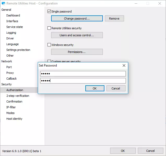
Task: Go to Settings protection page
Action: click(18, 50)
